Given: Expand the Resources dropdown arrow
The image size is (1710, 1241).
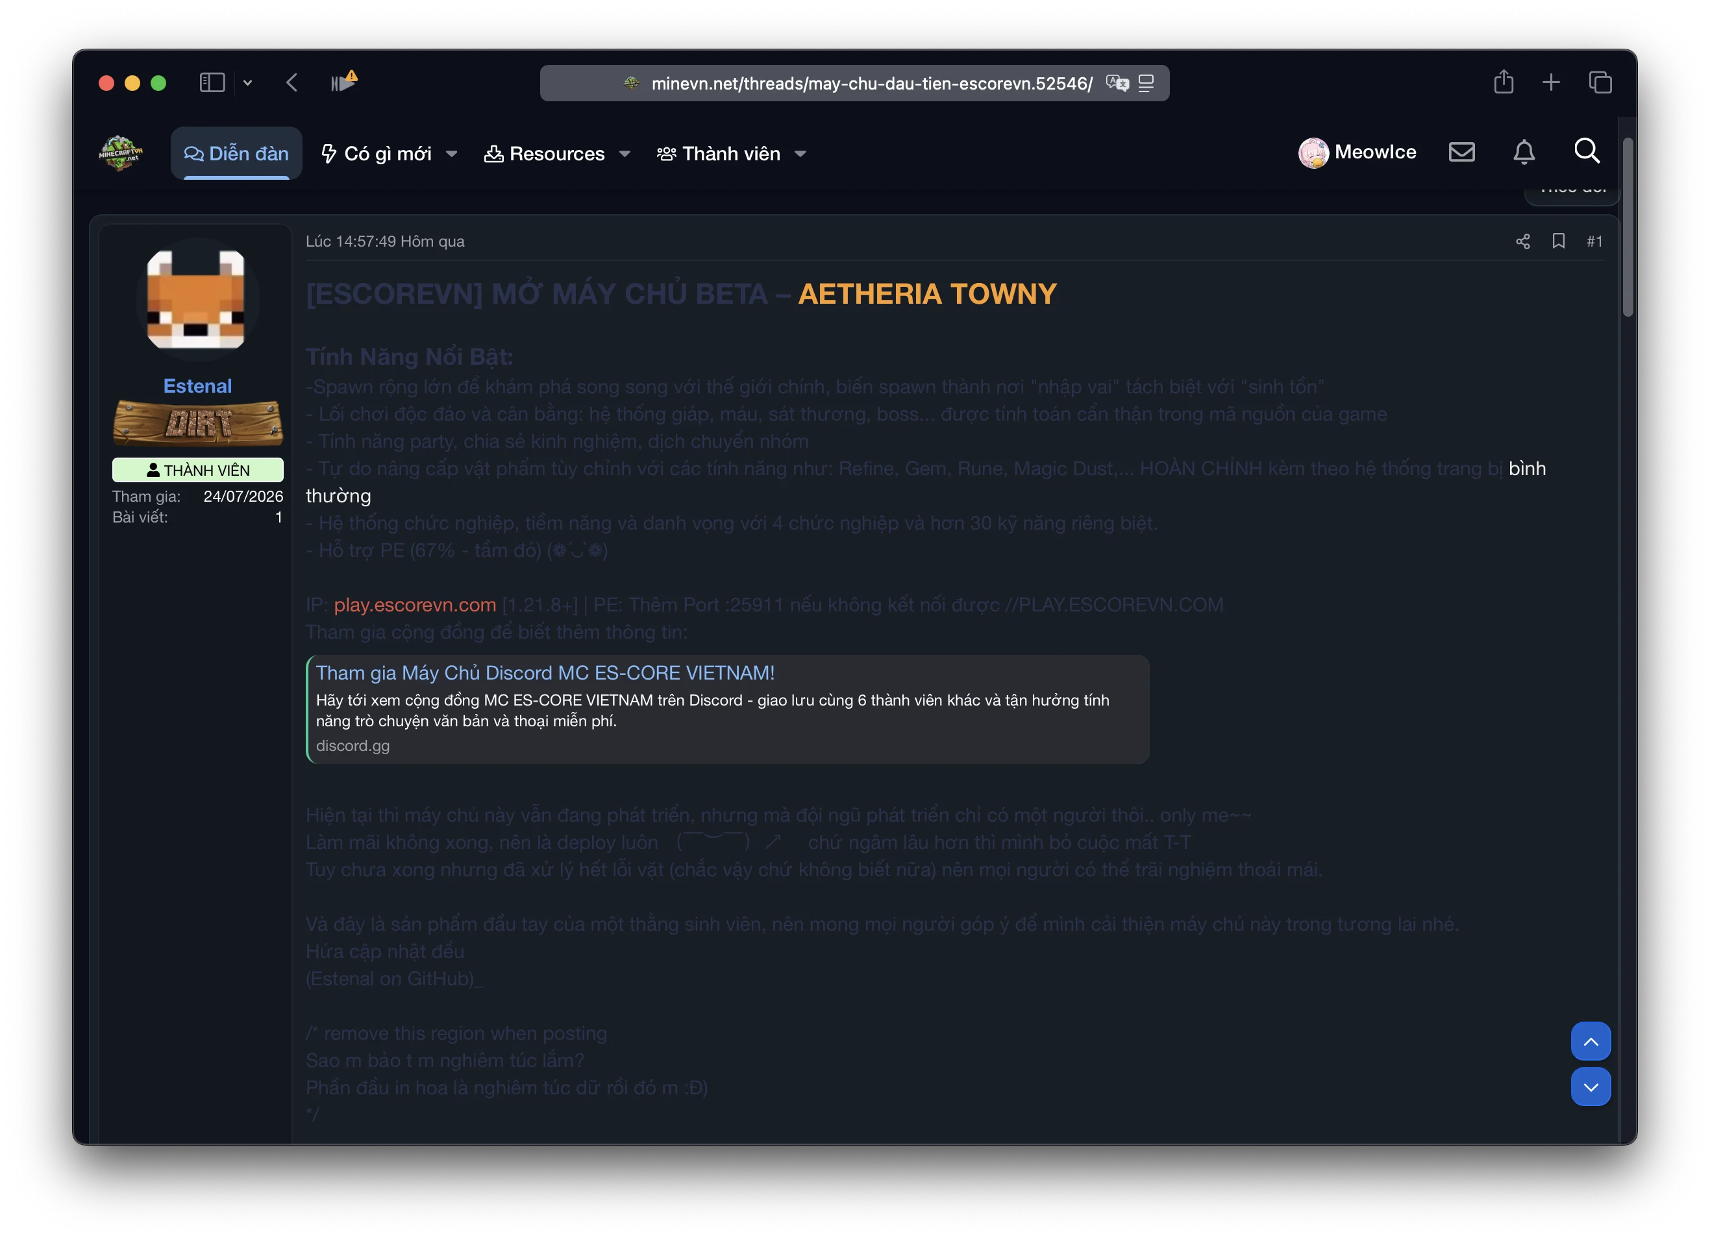Looking at the screenshot, I should (625, 154).
